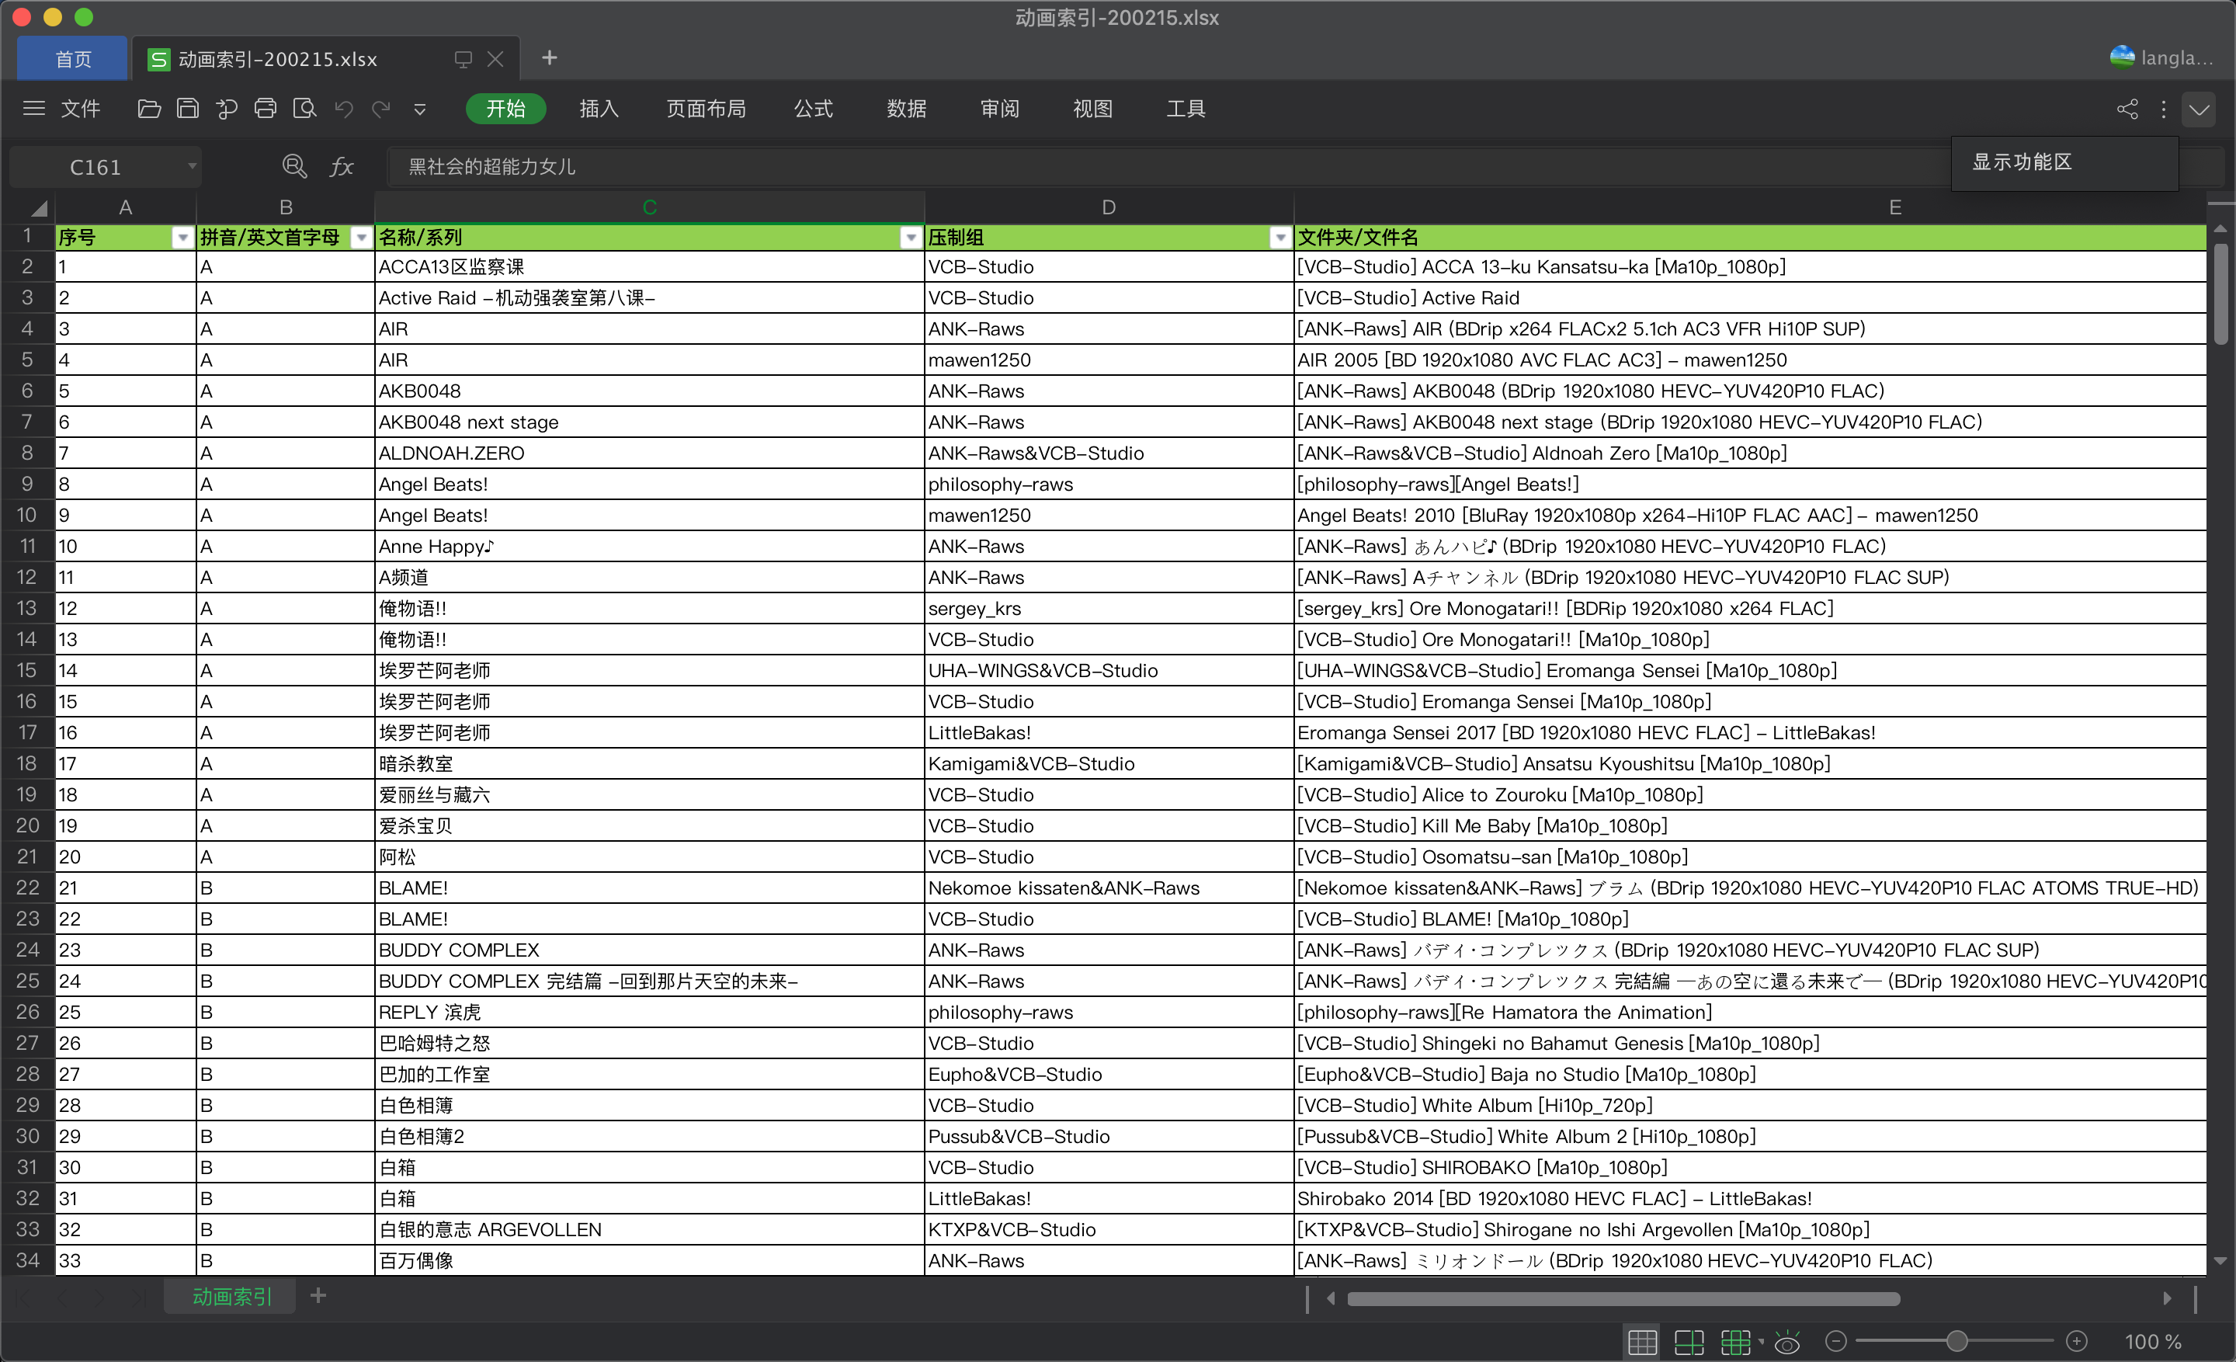Open the 插入 ribbon tab

[599, 109]
